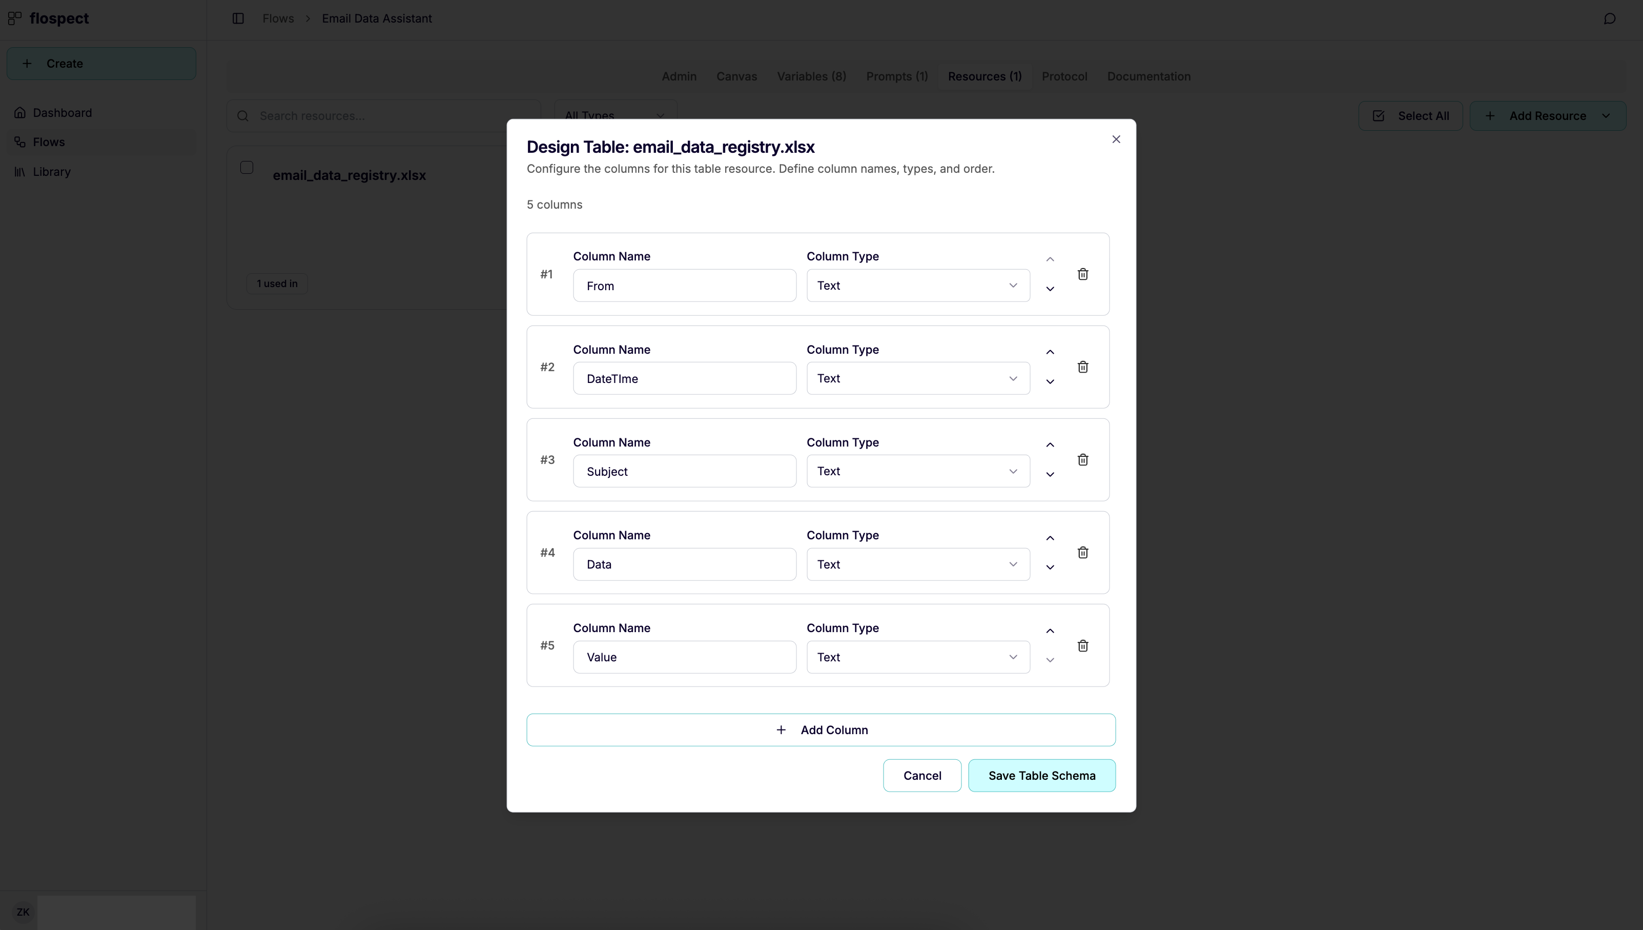Click the Column Name field containing Subject
The height and width of the screenshot is (930, 1643).
pyautogui.click(x=684, y=471)
